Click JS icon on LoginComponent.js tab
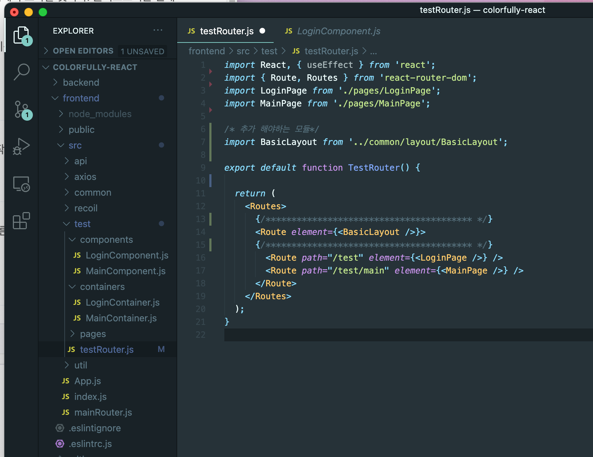Image resolution: width=593 pixels, height=457 pixels. 289,31
